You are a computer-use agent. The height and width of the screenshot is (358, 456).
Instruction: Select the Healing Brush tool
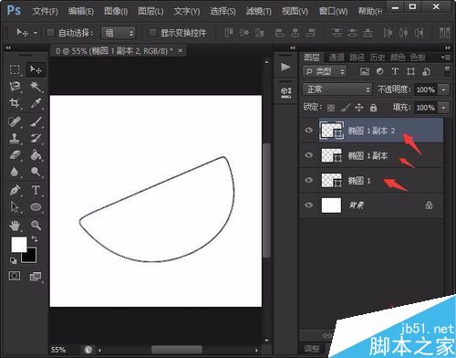point(15,122)
